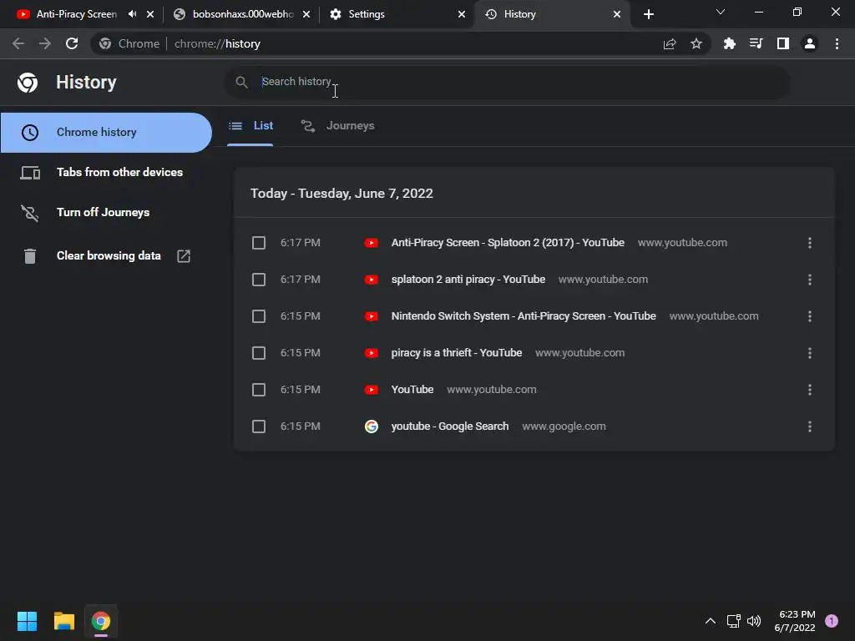Screen dimensions: 855x641
Task: Close the Anti-Piracy Screen browser tab
Action: 150,14
